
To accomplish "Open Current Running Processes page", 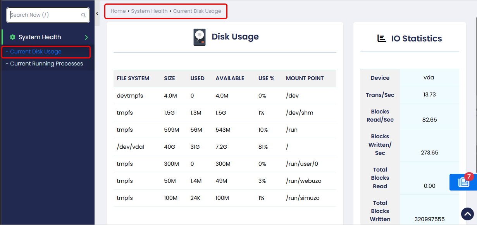I will point(46,64).
